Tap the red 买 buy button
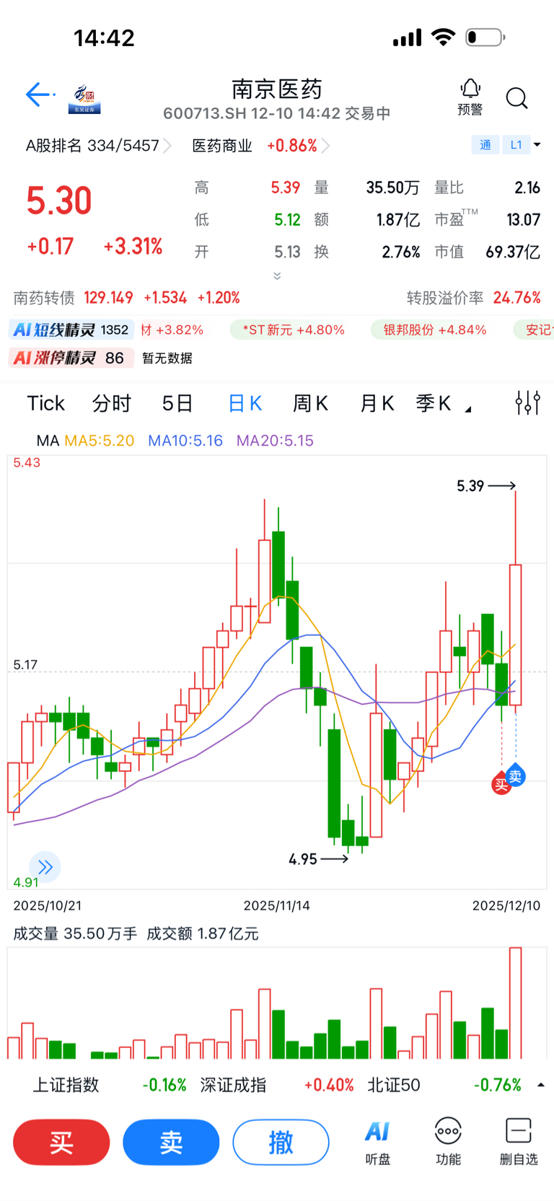This screenshot has width=554, height=1201. click(x=61, y=1143)
